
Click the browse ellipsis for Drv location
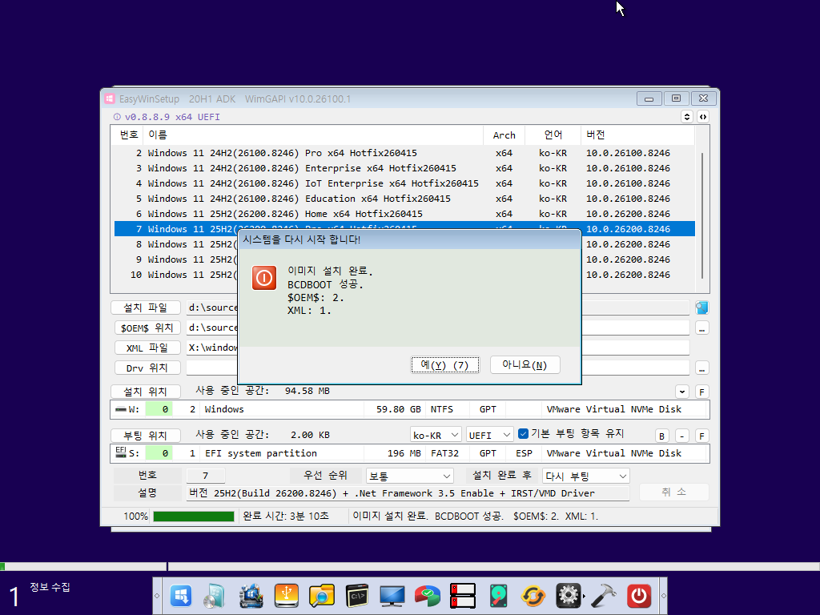[x=701, y=368]
